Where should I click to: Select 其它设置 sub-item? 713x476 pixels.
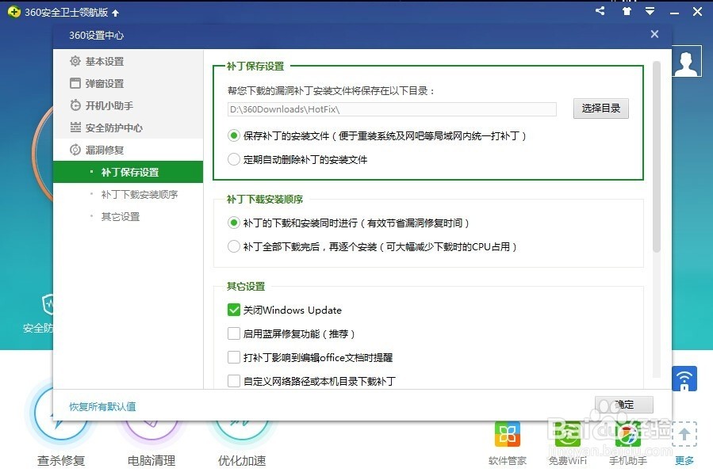(x=120, y=217)
